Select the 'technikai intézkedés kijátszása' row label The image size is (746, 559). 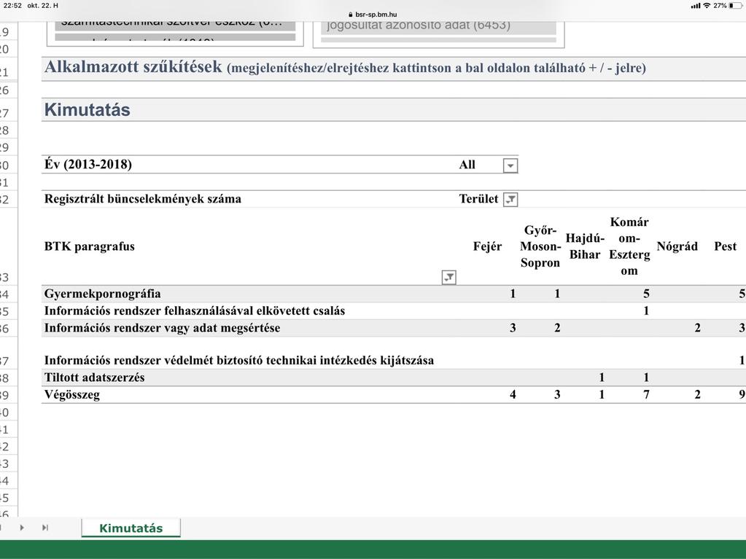[239, 360]
